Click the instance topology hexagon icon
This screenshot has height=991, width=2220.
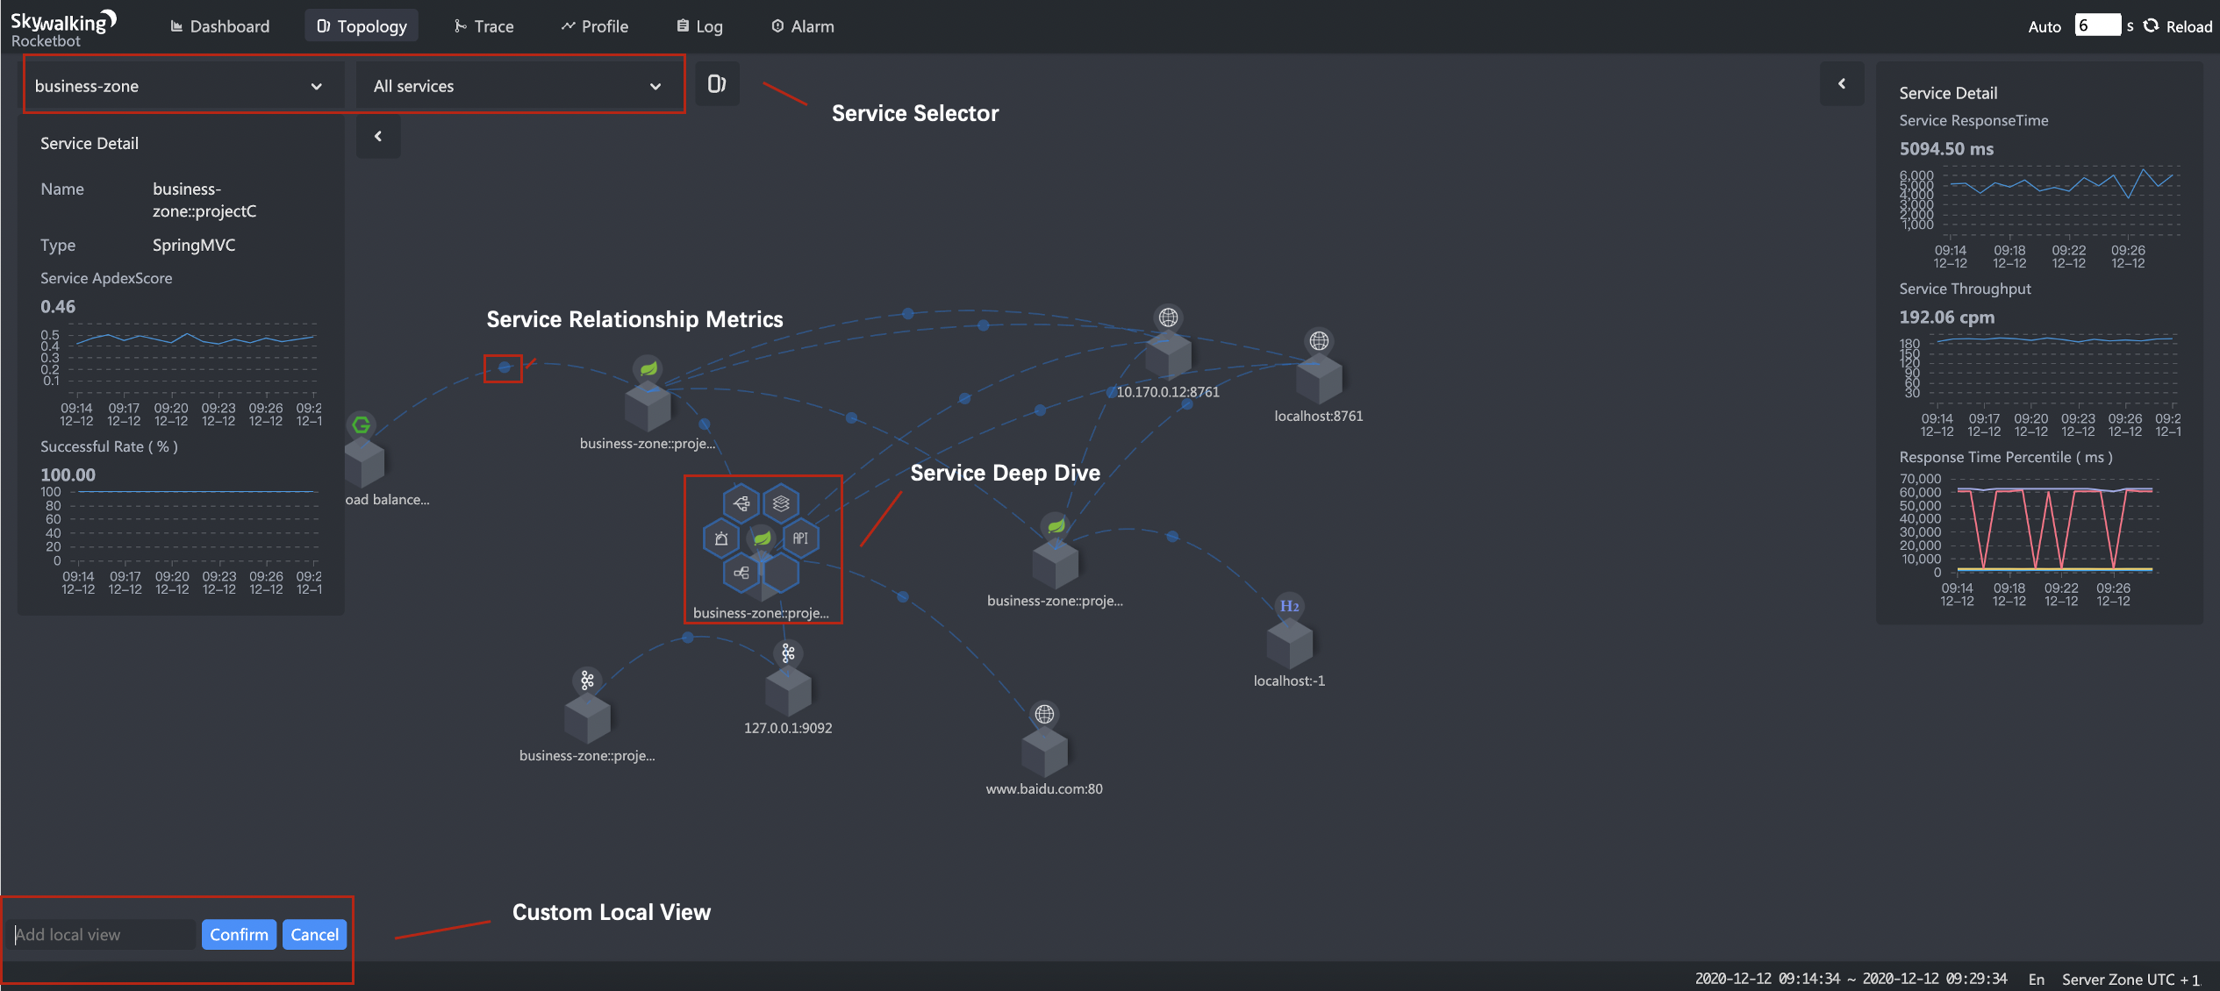[x=741, y=573]
